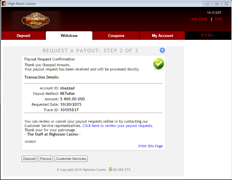
Task: Click the small 10105837 reference number
Action: [x=30, y=142]
